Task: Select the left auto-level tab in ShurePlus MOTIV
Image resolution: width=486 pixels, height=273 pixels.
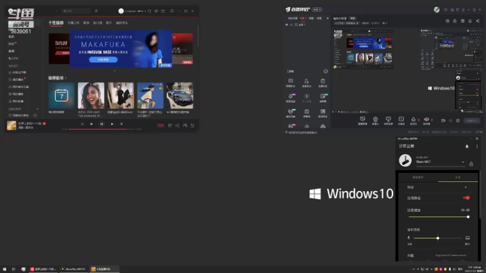Action: (418, 177)
